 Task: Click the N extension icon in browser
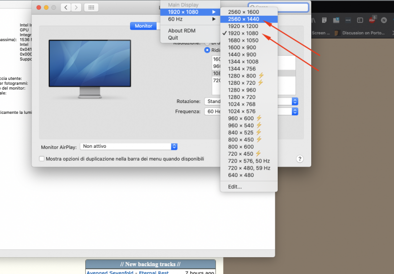(384, 20)
